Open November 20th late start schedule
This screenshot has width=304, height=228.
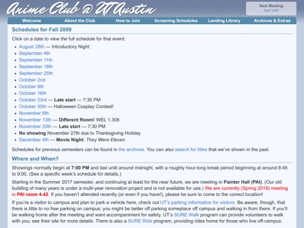point(35,127)
